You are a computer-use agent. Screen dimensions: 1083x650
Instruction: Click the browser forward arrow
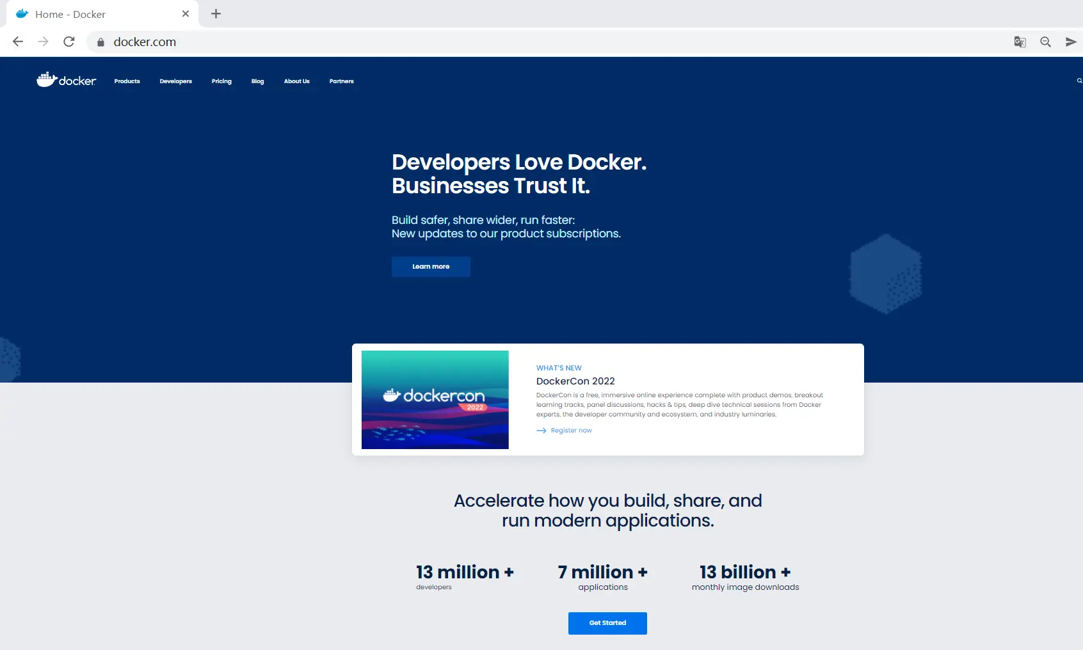44,42
